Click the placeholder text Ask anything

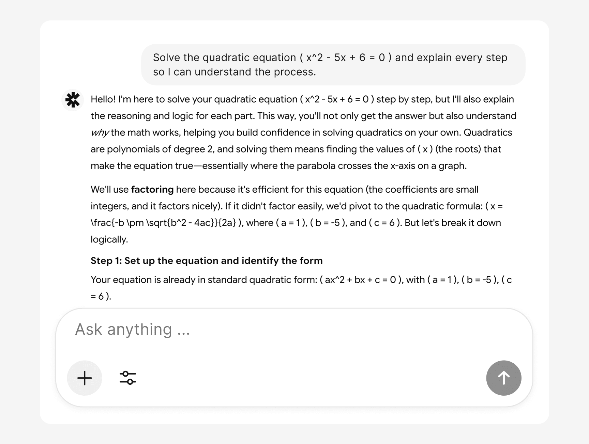click(133, 329)
